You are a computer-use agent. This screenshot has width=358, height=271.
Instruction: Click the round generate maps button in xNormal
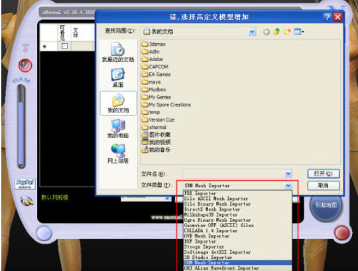pyautogui.click(x=326, y=205)
